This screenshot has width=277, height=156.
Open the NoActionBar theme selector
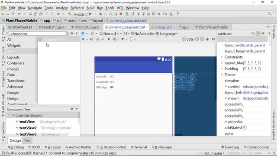point(143,34)
